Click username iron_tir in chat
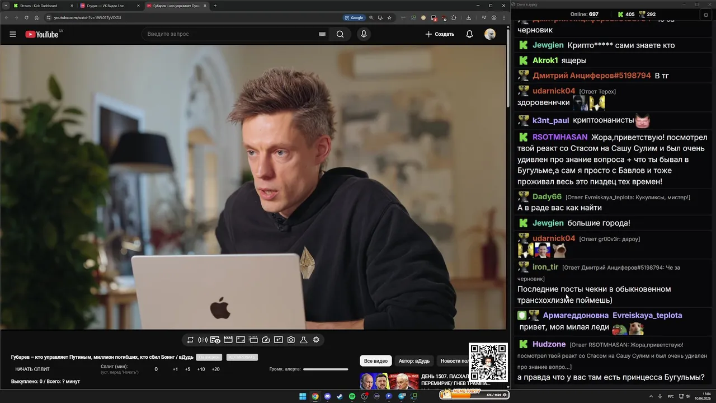The image size is (716, 403). pyautogui.click(x=545, y=267)
